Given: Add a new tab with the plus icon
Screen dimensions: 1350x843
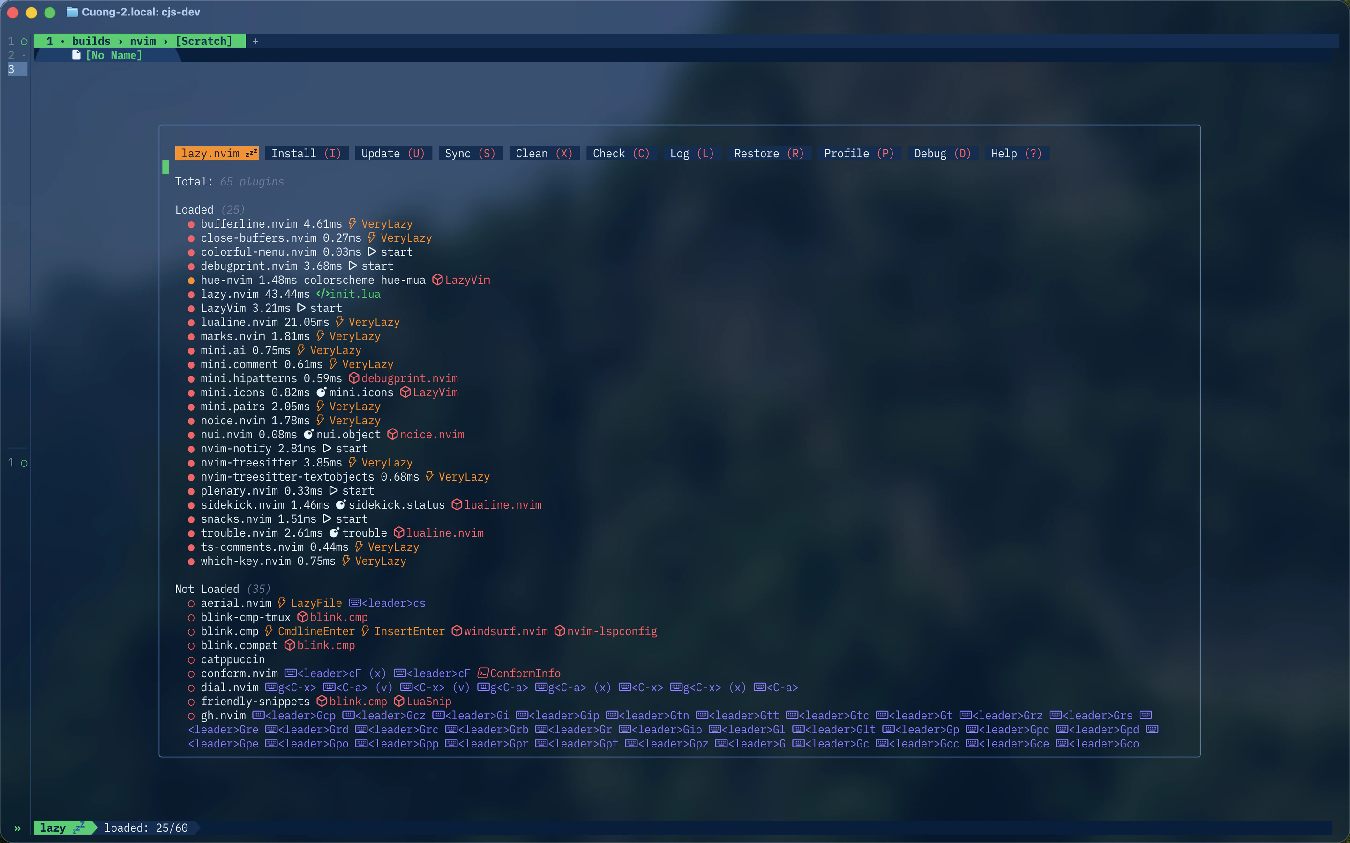Looking at the screenshot, I should pos(255,41).
